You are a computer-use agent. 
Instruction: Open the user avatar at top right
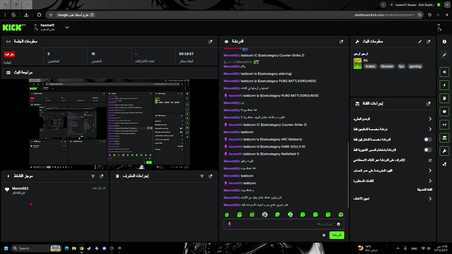click(x=439, y=28)
